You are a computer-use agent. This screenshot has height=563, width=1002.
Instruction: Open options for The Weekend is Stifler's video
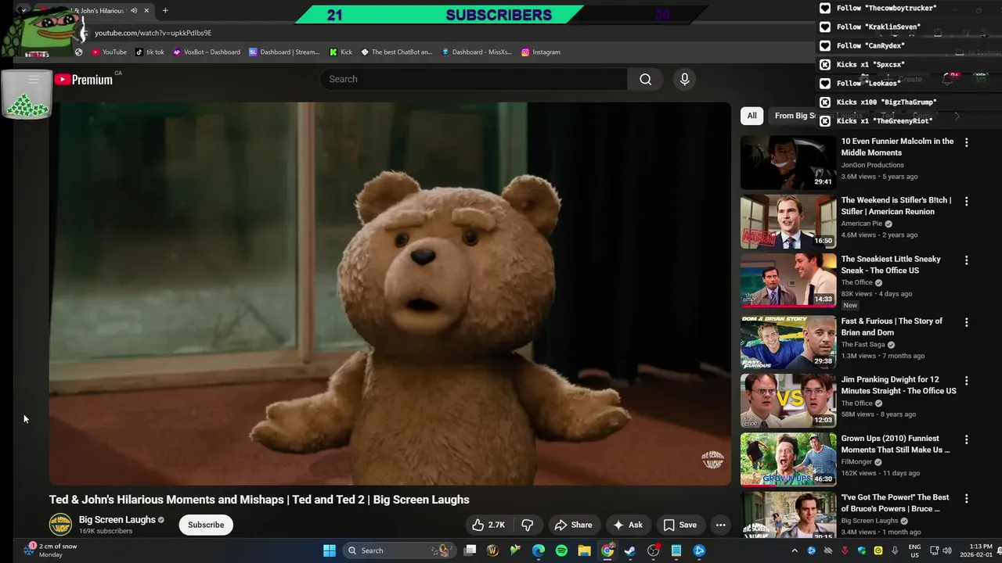point(966,201)
